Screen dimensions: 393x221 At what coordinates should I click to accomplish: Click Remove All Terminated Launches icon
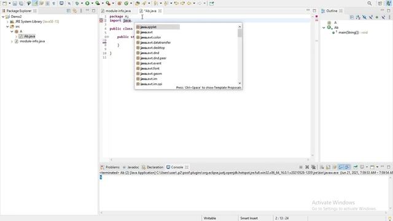313,167
